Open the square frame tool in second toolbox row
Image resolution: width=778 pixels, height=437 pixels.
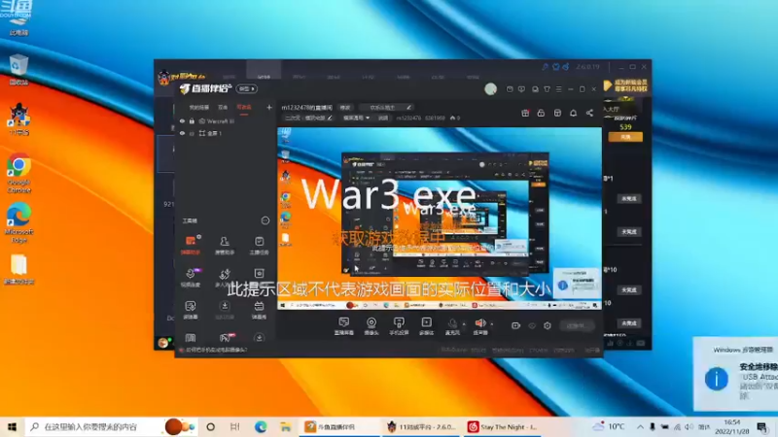(x=259, y=274)
